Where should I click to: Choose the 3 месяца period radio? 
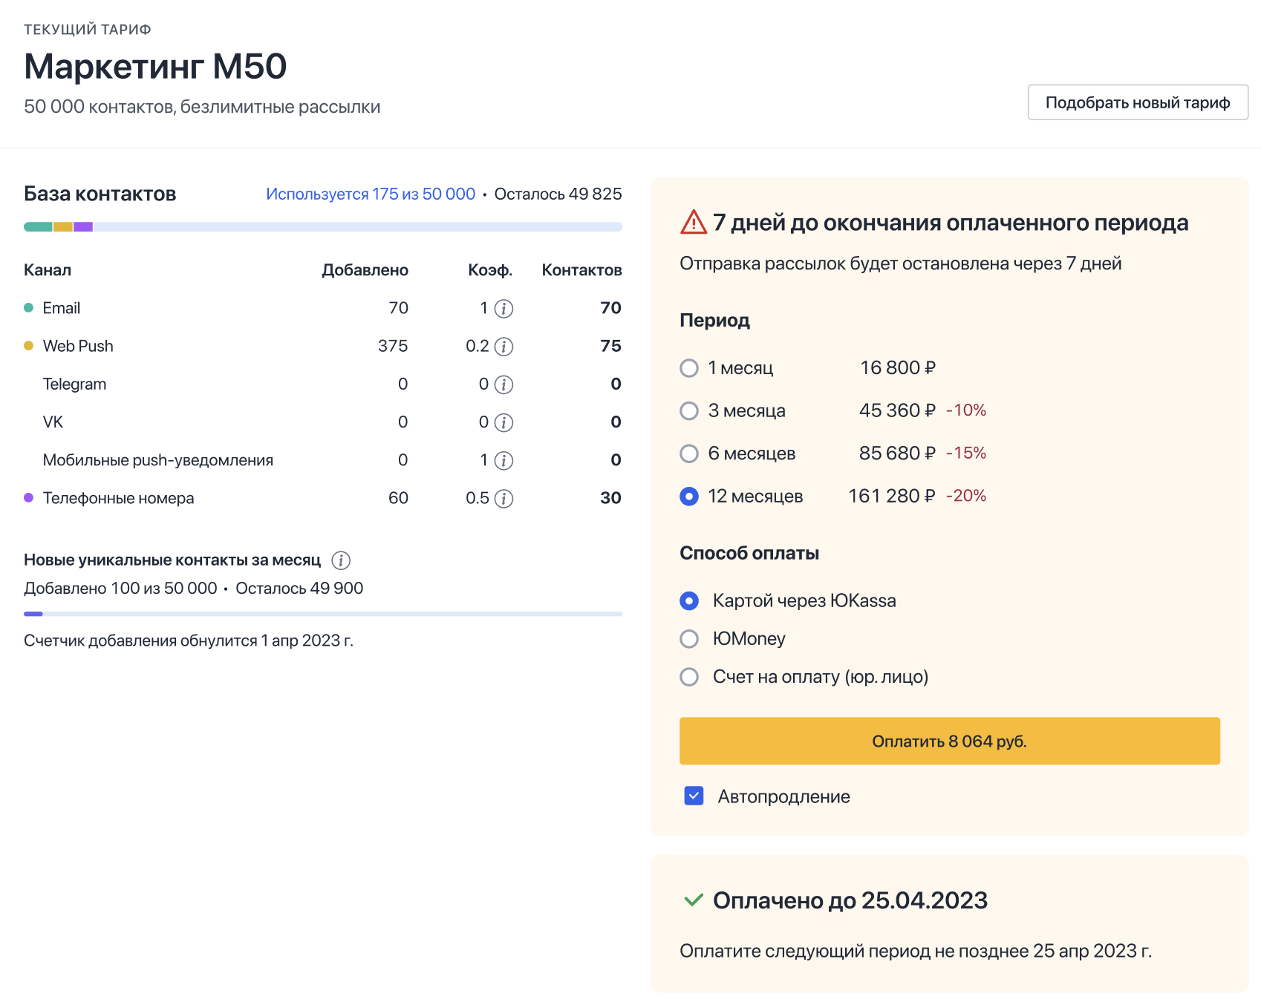point(689,411)
